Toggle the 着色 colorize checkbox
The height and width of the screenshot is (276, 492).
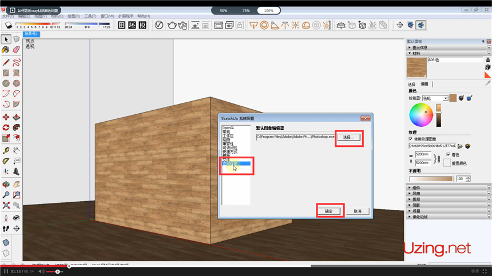point(447,154)
